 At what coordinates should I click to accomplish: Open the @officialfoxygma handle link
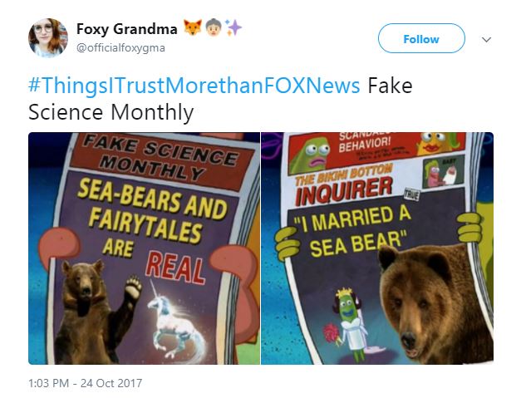(x=120, y=48)
